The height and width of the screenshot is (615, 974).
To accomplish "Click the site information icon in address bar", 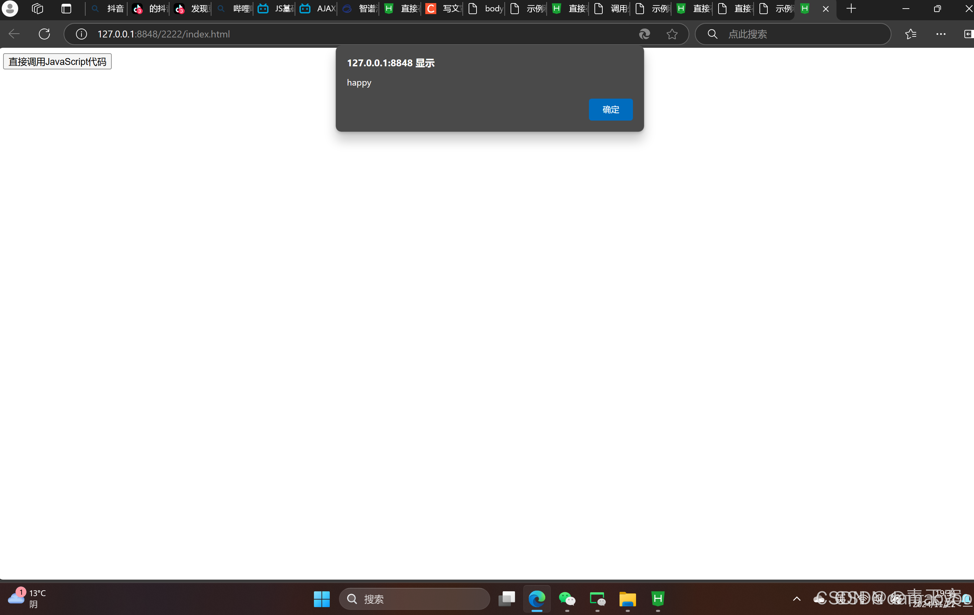I will (81, 34).
